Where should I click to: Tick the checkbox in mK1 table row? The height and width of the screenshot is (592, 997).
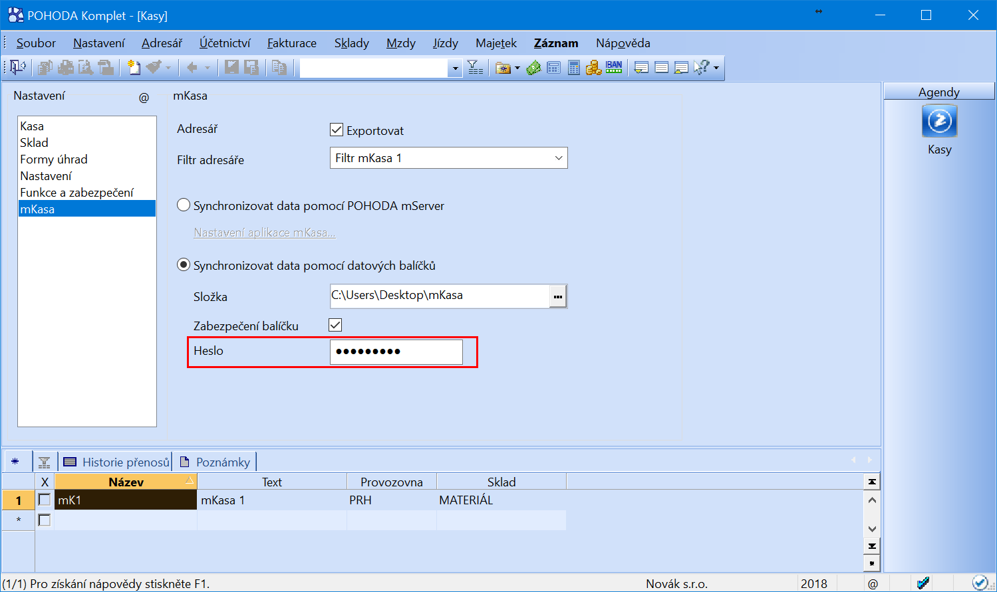click(x=45, y=500)
